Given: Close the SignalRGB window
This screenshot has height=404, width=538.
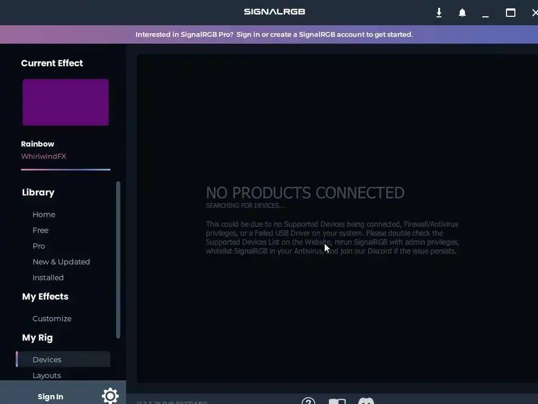Looking at the screenshot, I should (535, 13).
